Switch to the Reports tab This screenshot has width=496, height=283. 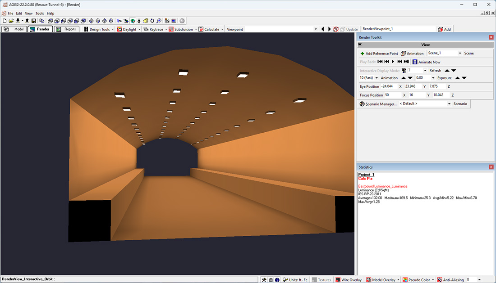coord(67,29)
